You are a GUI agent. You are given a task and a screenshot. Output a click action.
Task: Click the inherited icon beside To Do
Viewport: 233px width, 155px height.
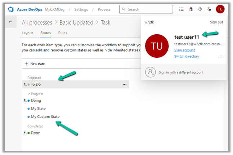pos(25,85)
